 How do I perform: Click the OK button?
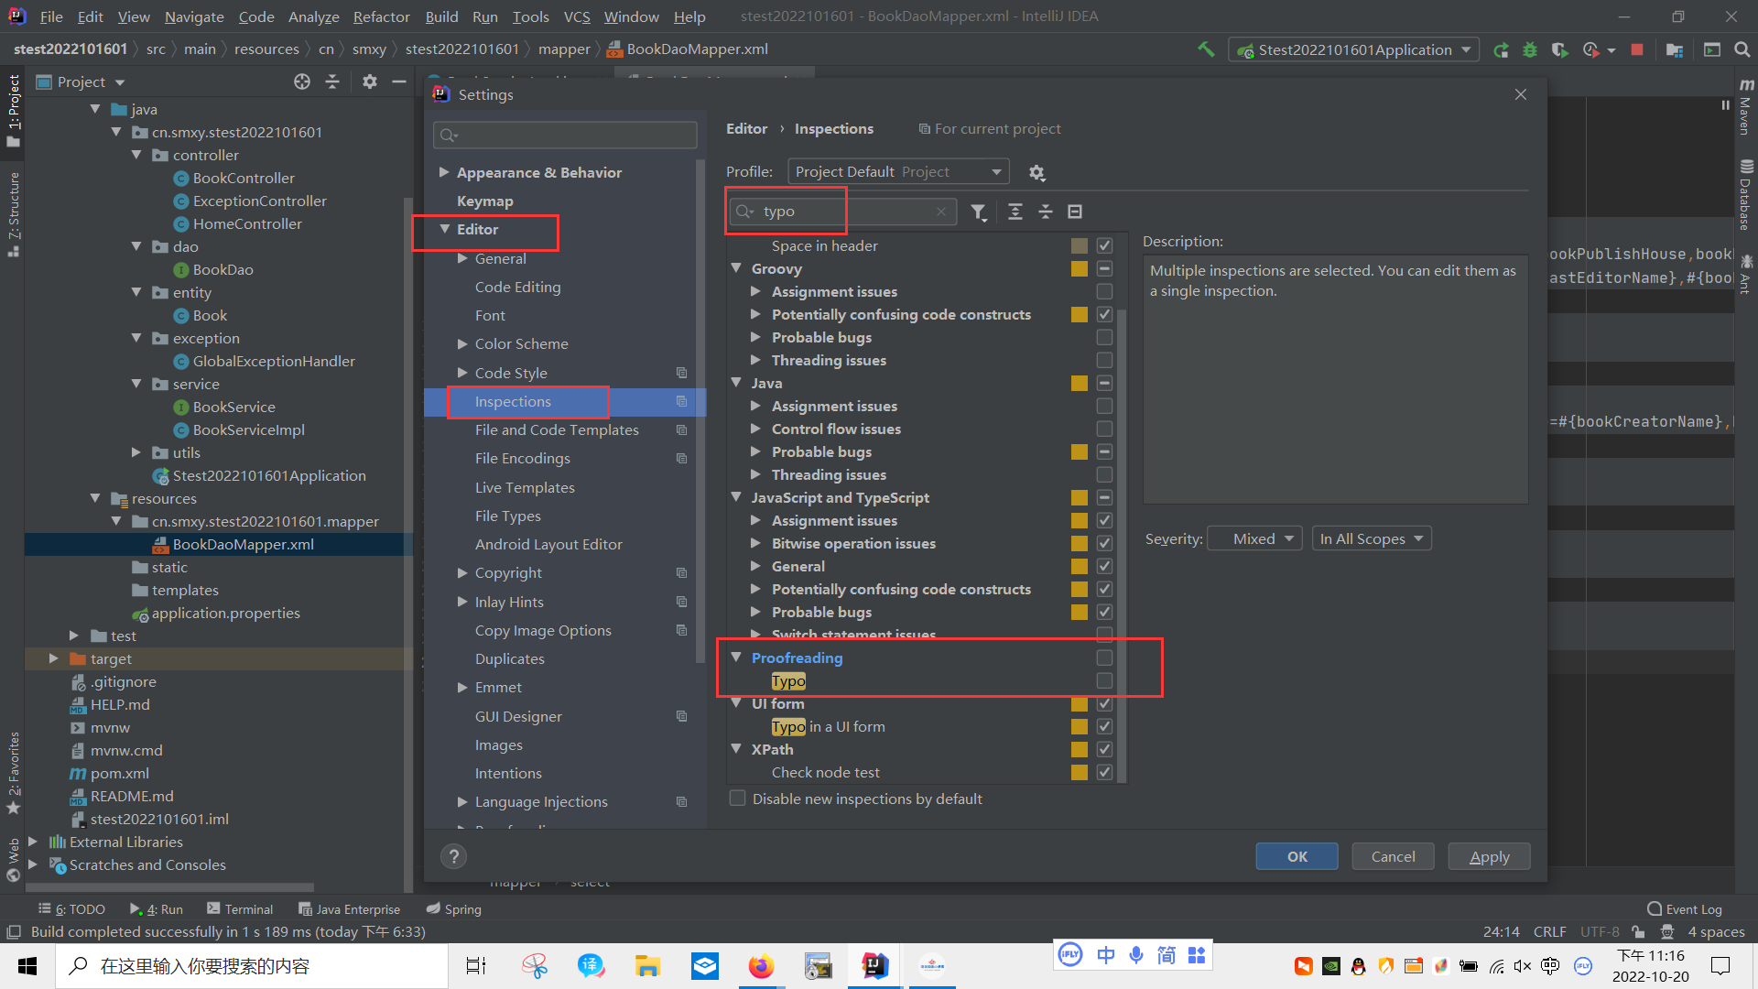pos(1297,856)
